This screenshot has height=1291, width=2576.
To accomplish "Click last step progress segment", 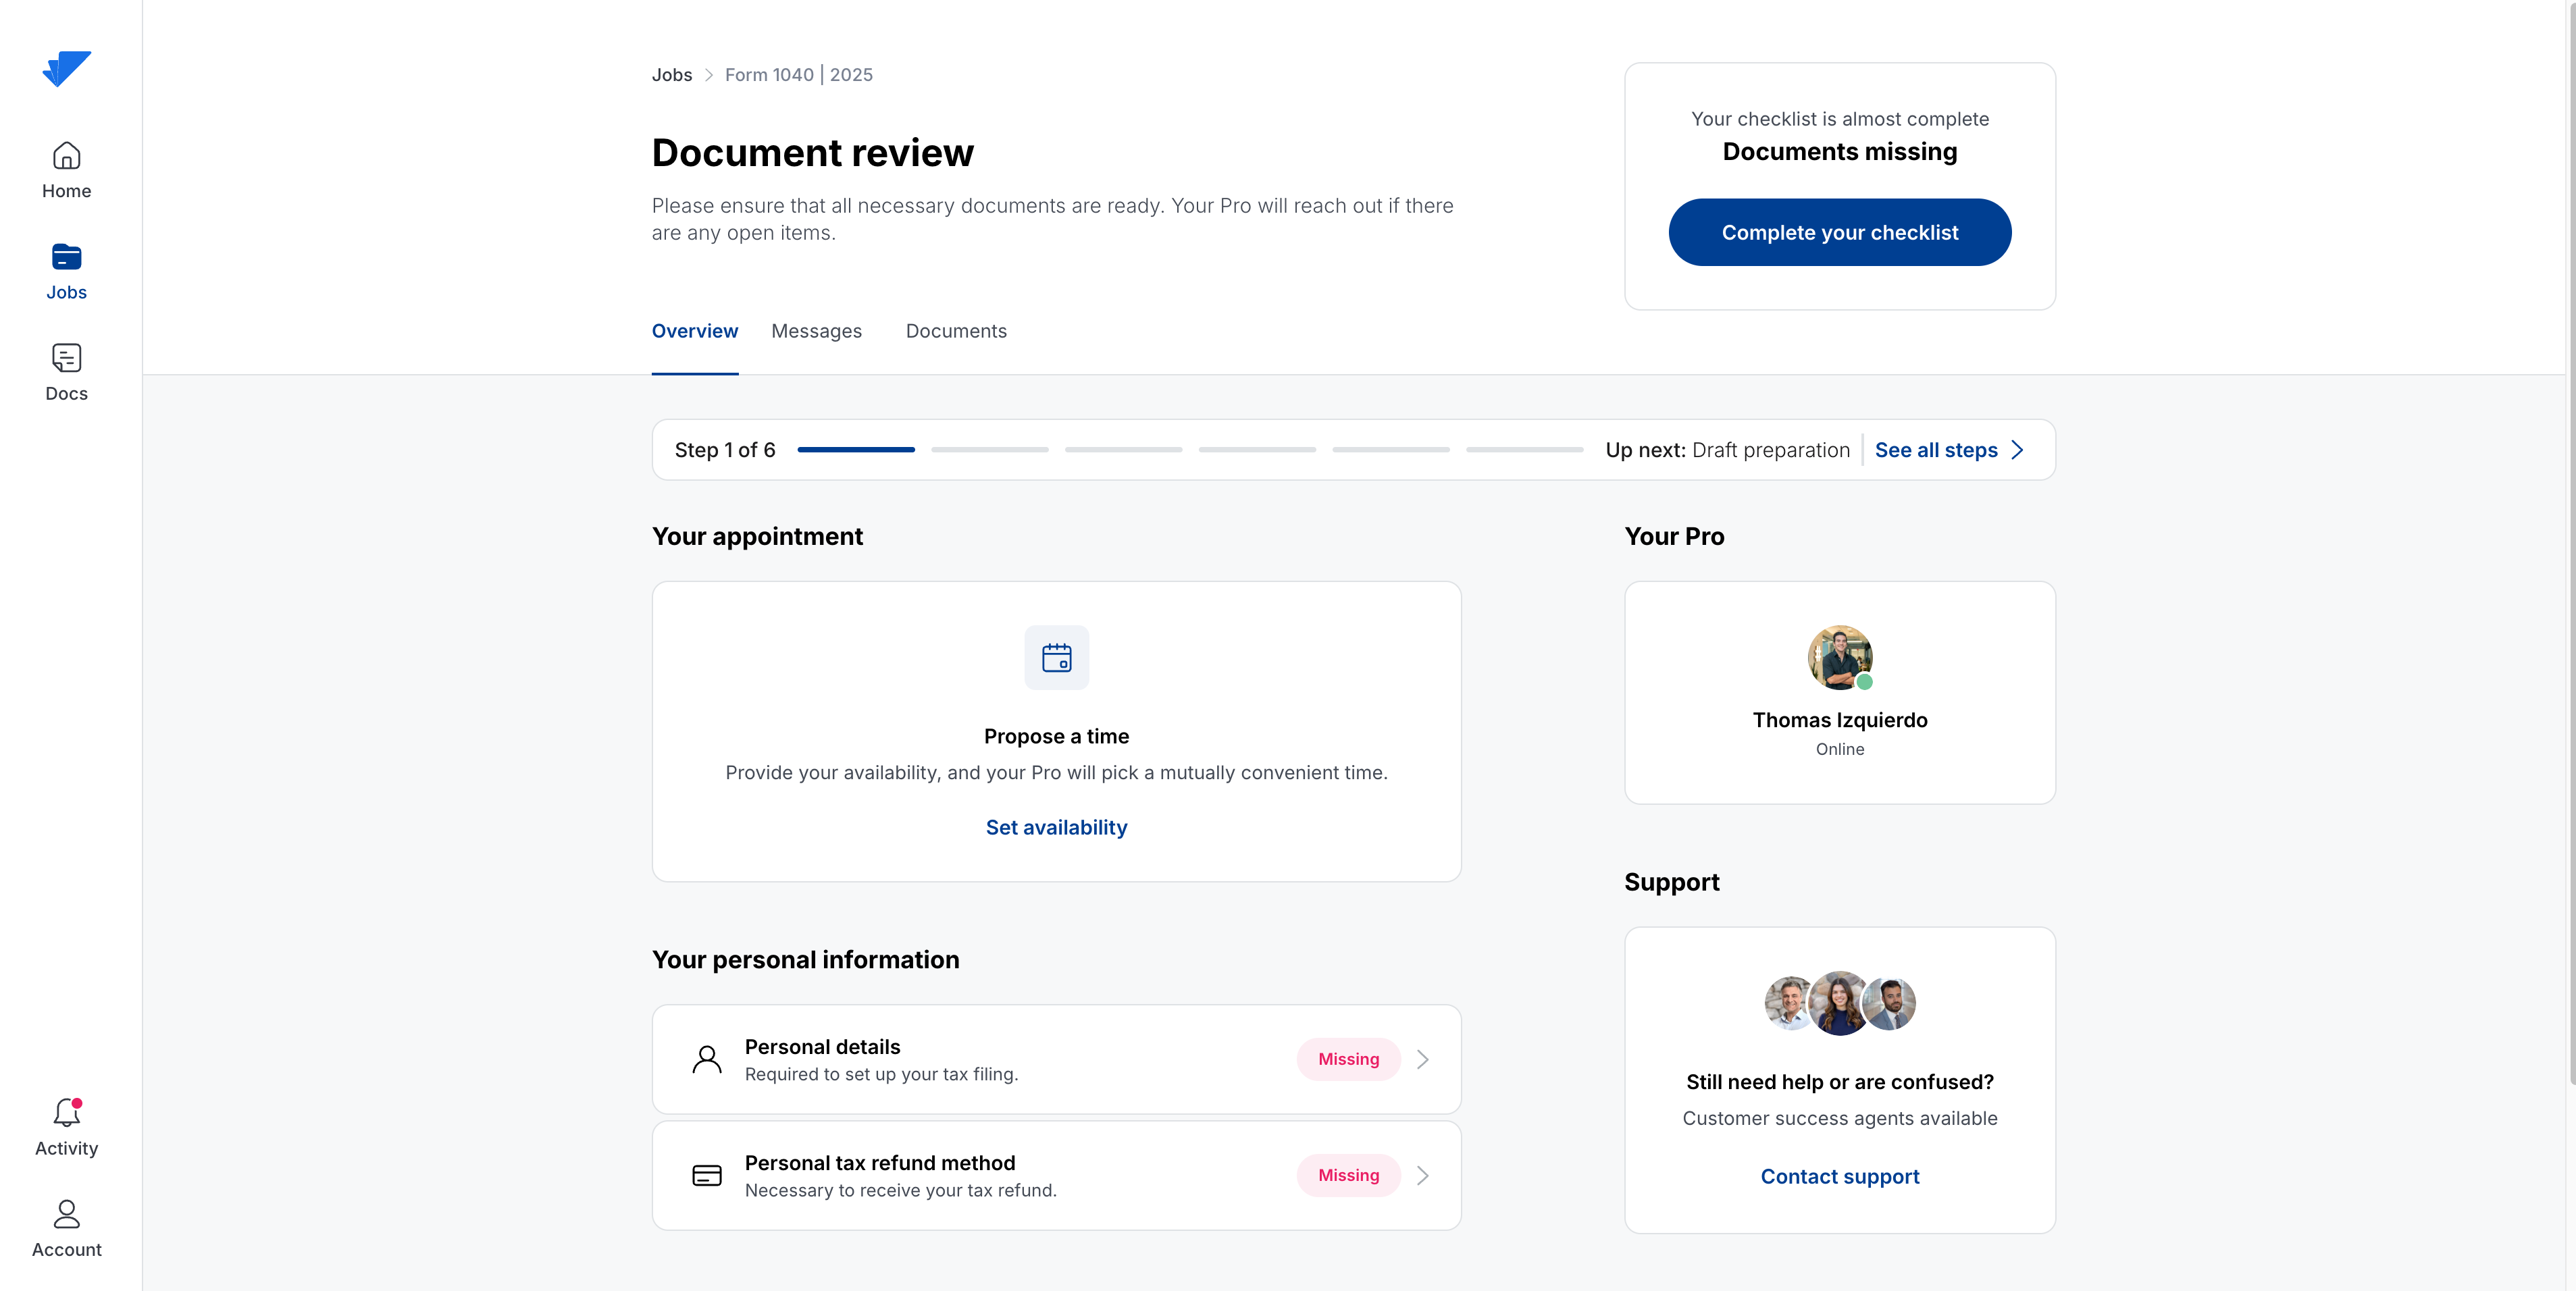I will (x=1524, y=450).
